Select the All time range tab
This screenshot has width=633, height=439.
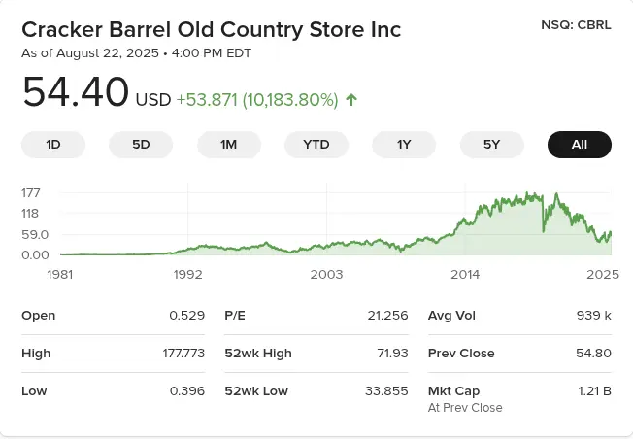579,145
